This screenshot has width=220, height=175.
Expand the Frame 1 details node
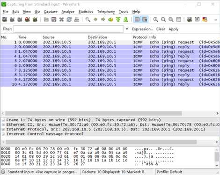coord(3,120)
